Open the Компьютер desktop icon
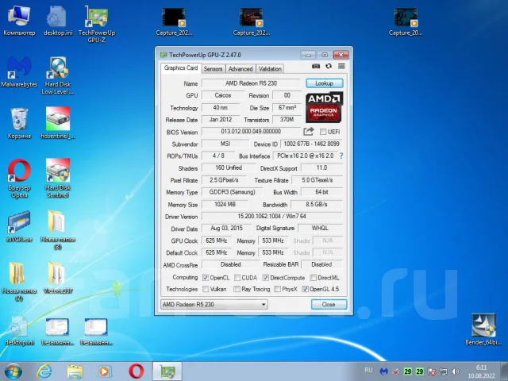Screen dimensions: 508x381 [19, 21]
